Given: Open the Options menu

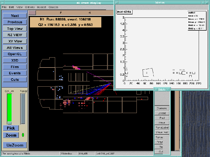Looking at the screenshot, I should pos(30,7).
